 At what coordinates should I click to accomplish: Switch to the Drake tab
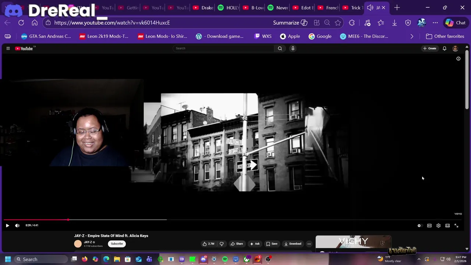203,8
